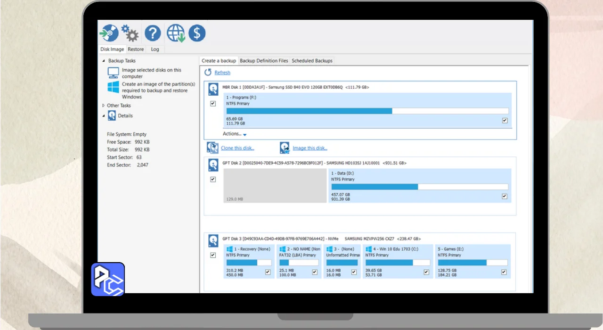Click the Windows logo backup task icon
Image resolution: width=603 pixels, height=330 pixels.
click(113, 87)
